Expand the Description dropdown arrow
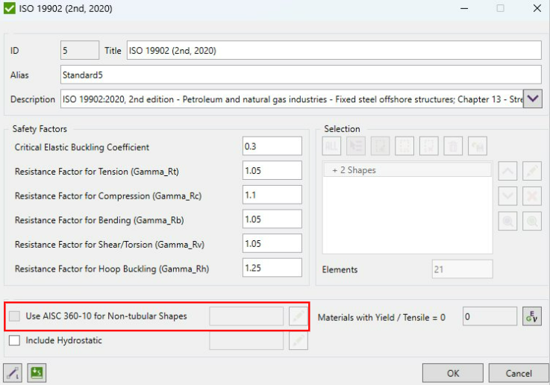This screenshot has height=385, width=550. 532,99
